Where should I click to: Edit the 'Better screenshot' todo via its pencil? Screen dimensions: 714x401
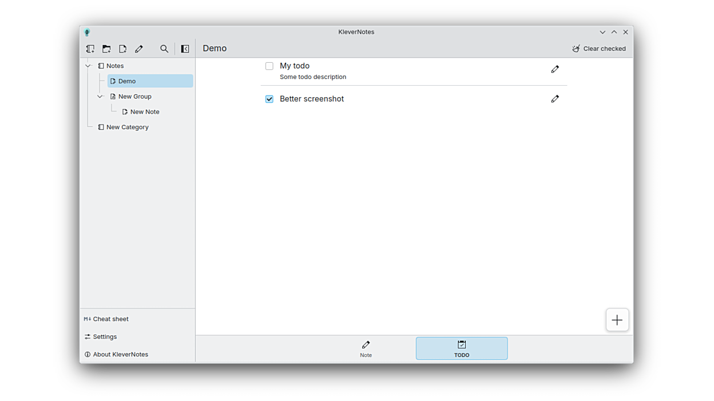point(555,99)
